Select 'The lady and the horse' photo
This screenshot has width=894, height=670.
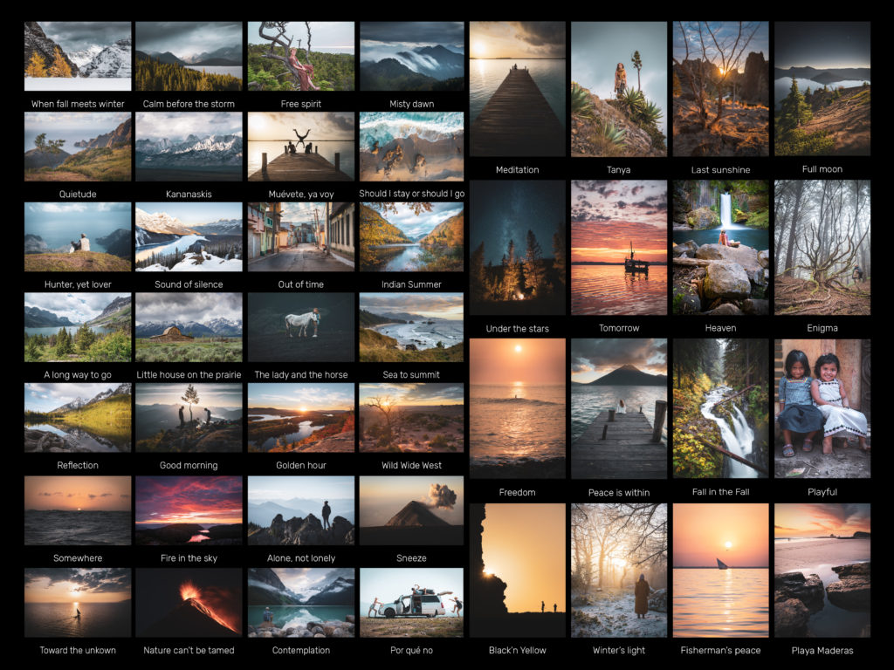click(x=301, y=327)
